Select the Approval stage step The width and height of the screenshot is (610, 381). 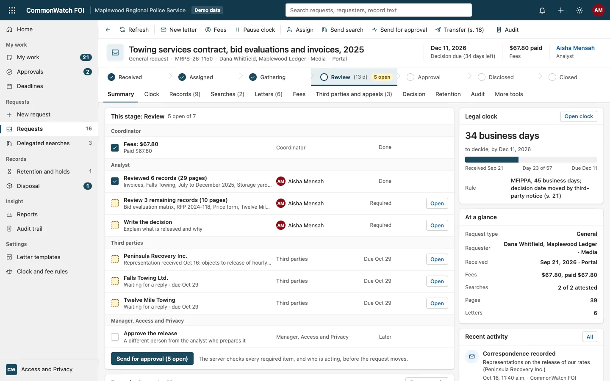coord(424,77)
